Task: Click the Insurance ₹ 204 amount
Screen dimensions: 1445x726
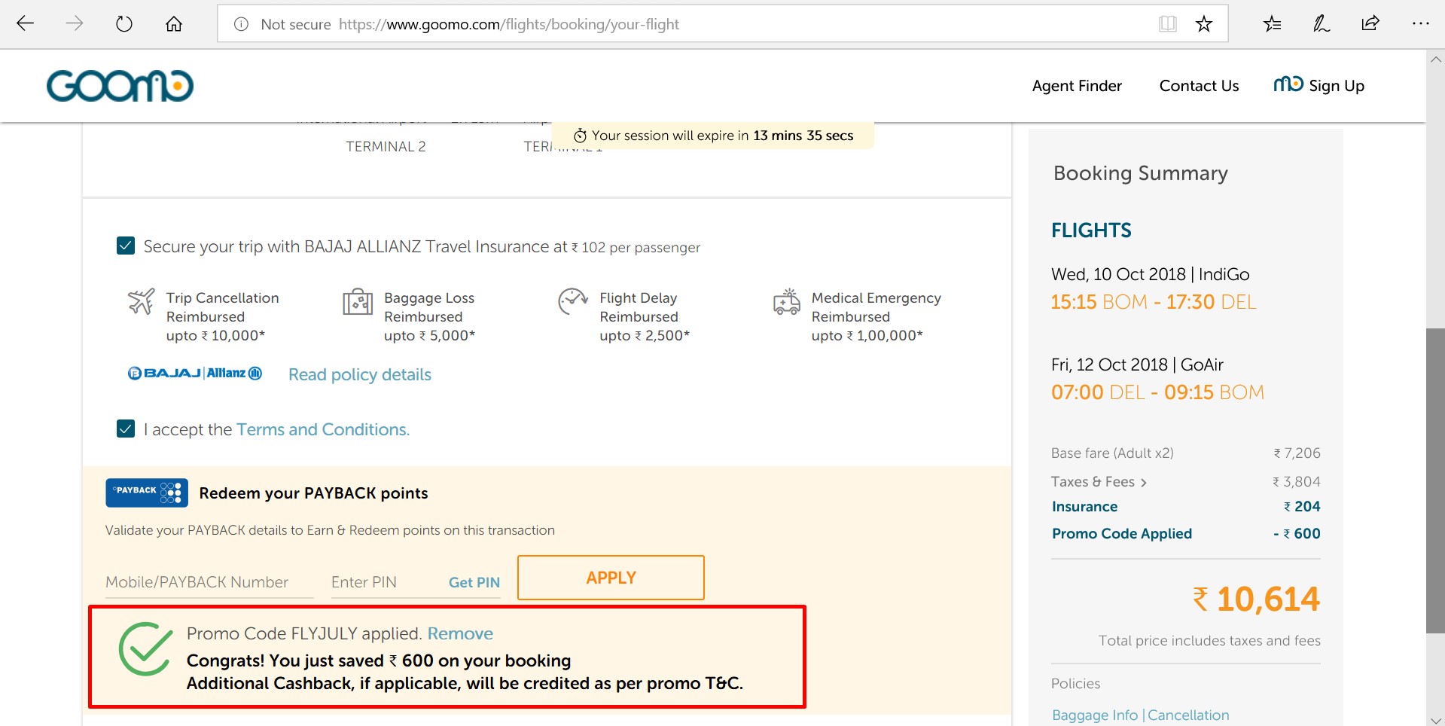Action: (1302, 507)
